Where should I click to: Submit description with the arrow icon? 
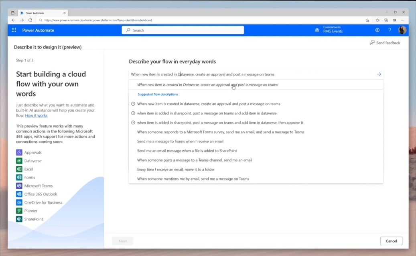379,74
